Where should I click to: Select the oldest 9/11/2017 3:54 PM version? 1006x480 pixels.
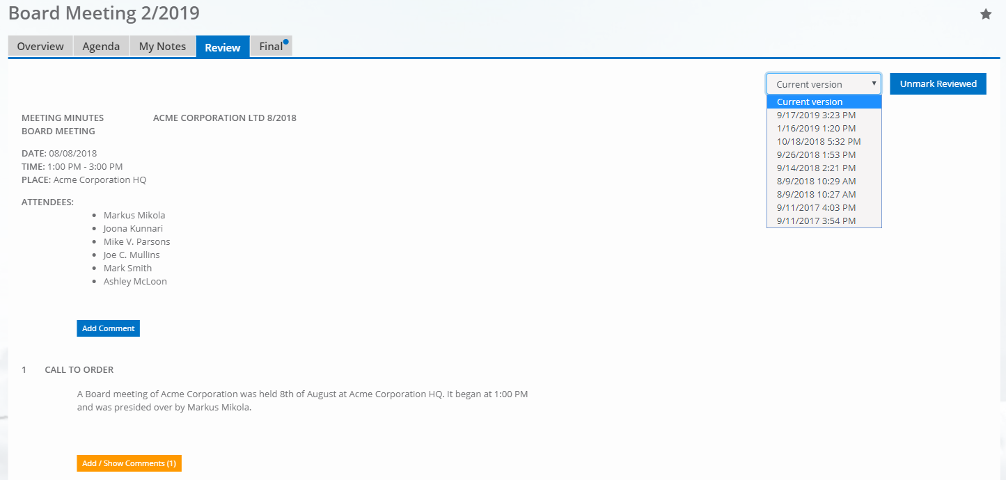point(816,221)
